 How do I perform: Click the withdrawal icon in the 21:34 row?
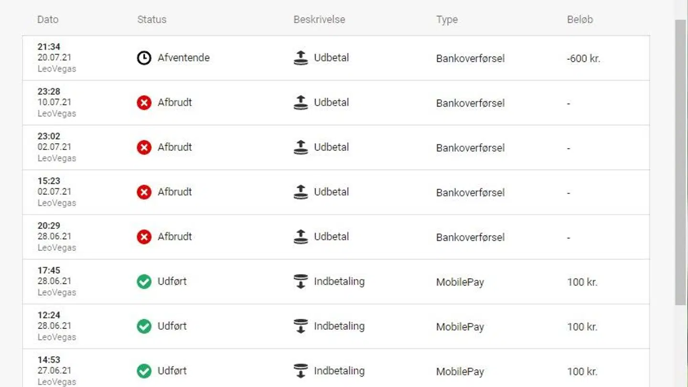point(301,58)
